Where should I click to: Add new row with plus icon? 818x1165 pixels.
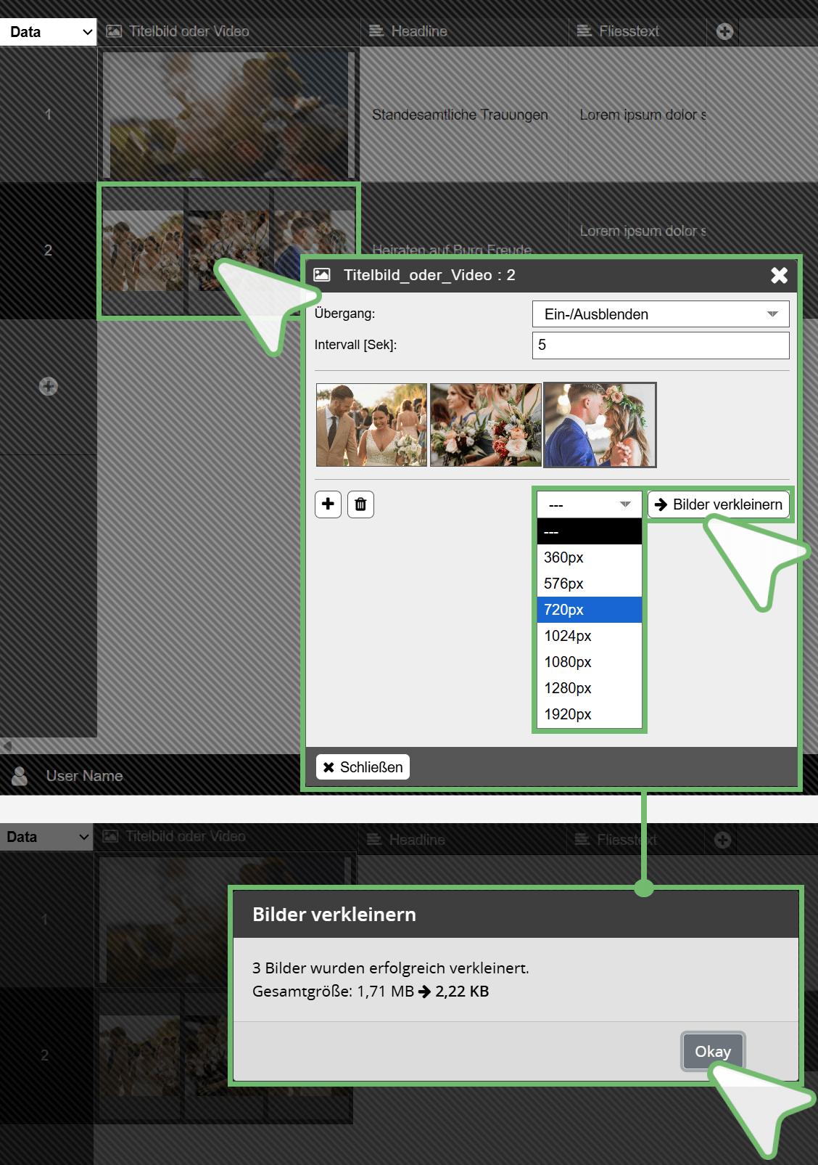click(x=49, y=386)
